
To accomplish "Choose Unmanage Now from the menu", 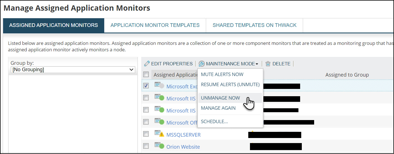I will click(221, 98).
